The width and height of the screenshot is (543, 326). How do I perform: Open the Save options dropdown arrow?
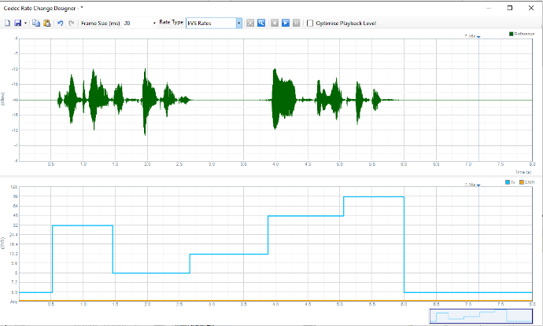(26, 24)
